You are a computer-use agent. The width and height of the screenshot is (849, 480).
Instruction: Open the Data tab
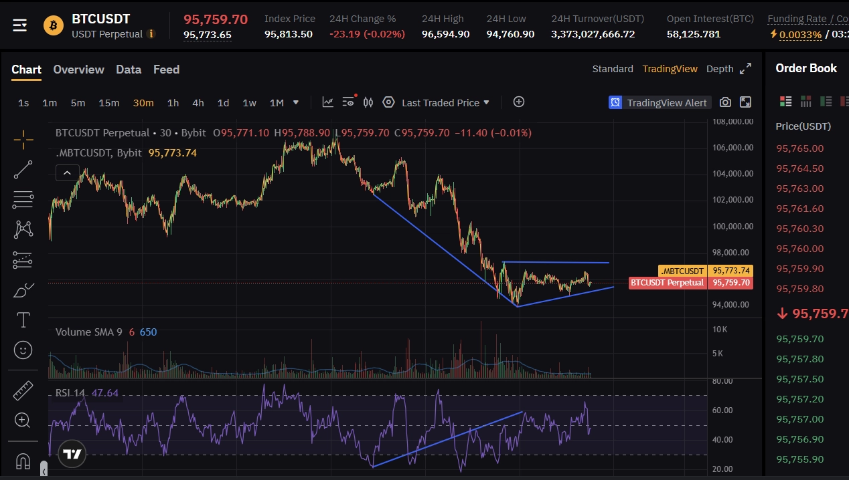pyautogui.click(x=129, y=70)
